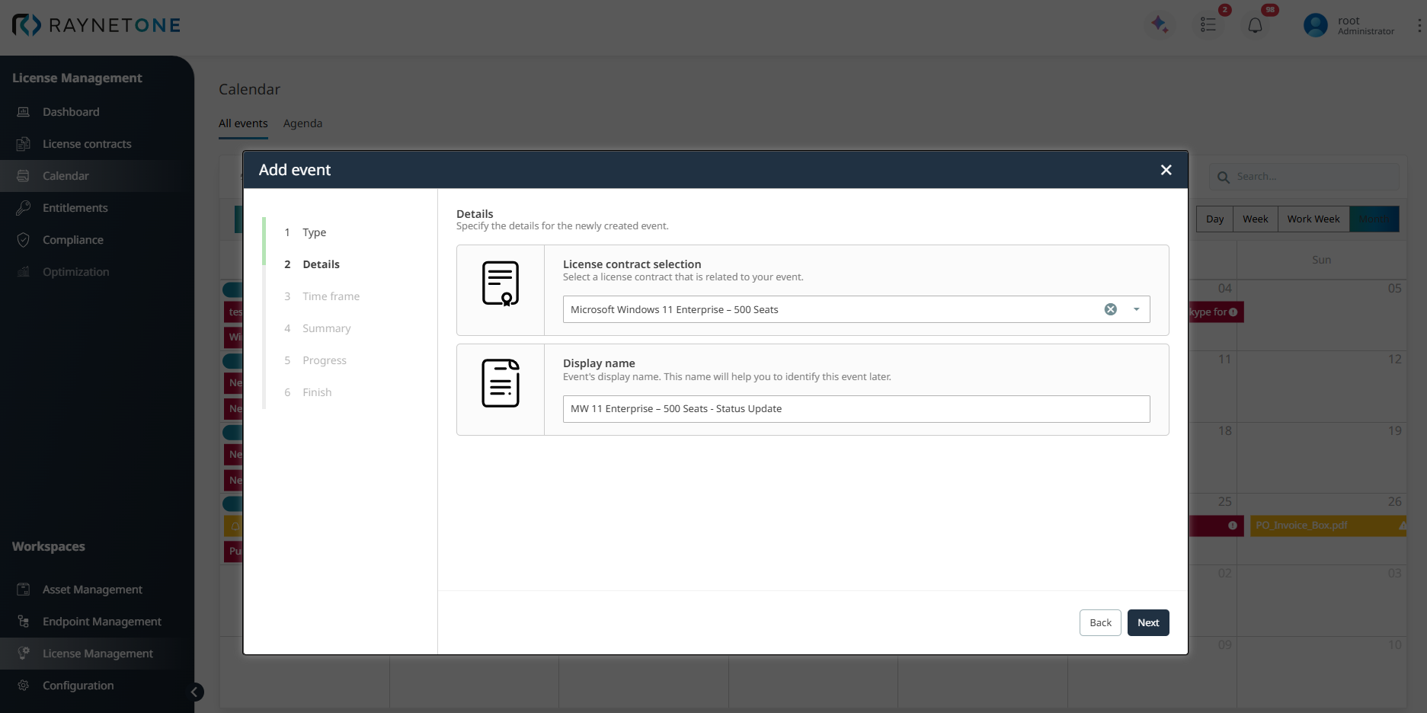The width and height of the screenshot is (1427, 713).
Task: Click inside the Display name field
Action: pos(856,409)
